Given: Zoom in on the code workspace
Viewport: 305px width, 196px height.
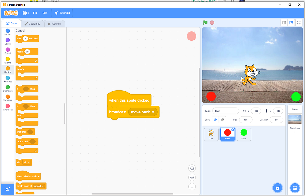Looking at the screenshot, I should pyautogui.click(x=192, y=168).
